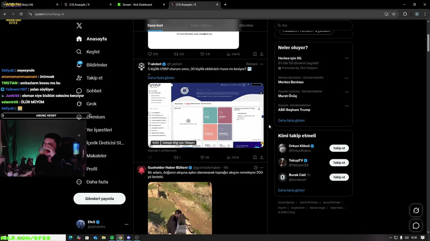The image size is (430, 241).
Task: Click Daha fazla göster under Kimi takip etmeli
Action: tap(291, 190)
